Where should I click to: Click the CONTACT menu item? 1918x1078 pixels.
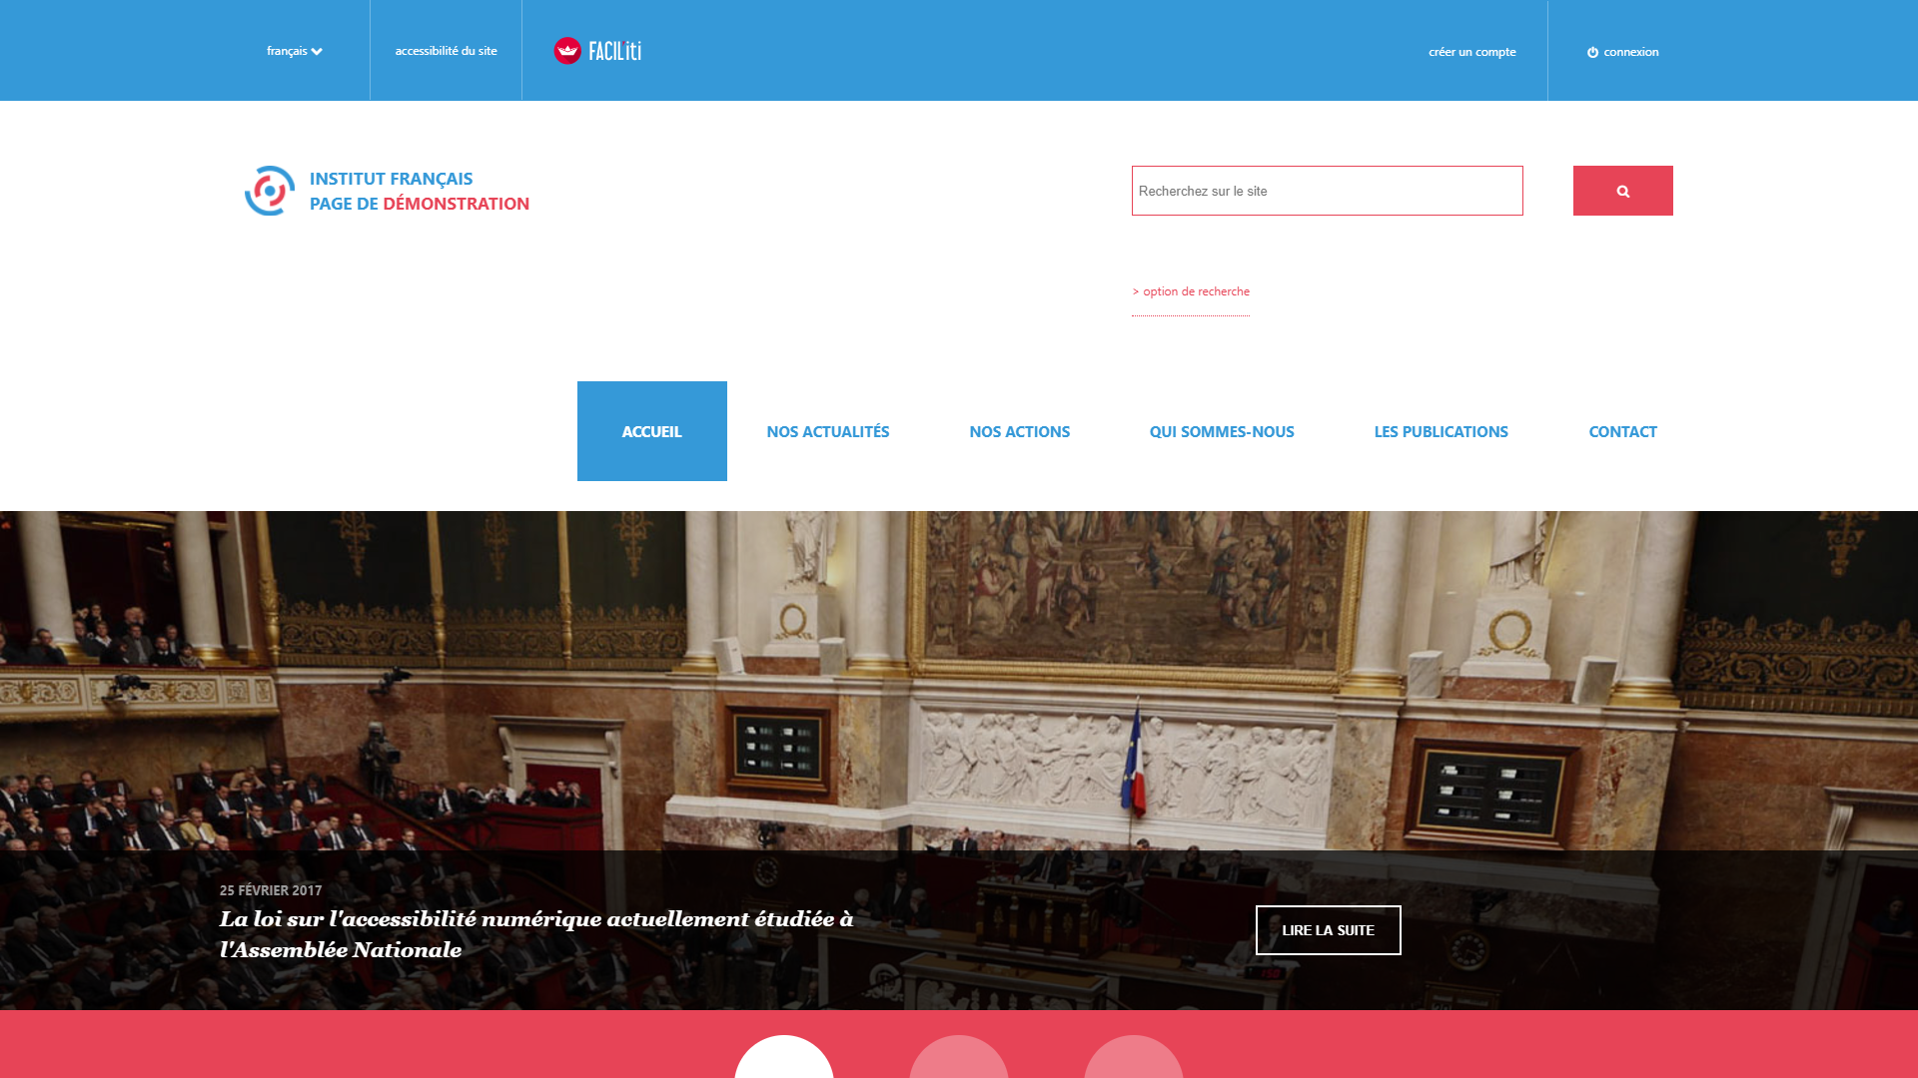tap(1623, 430)
